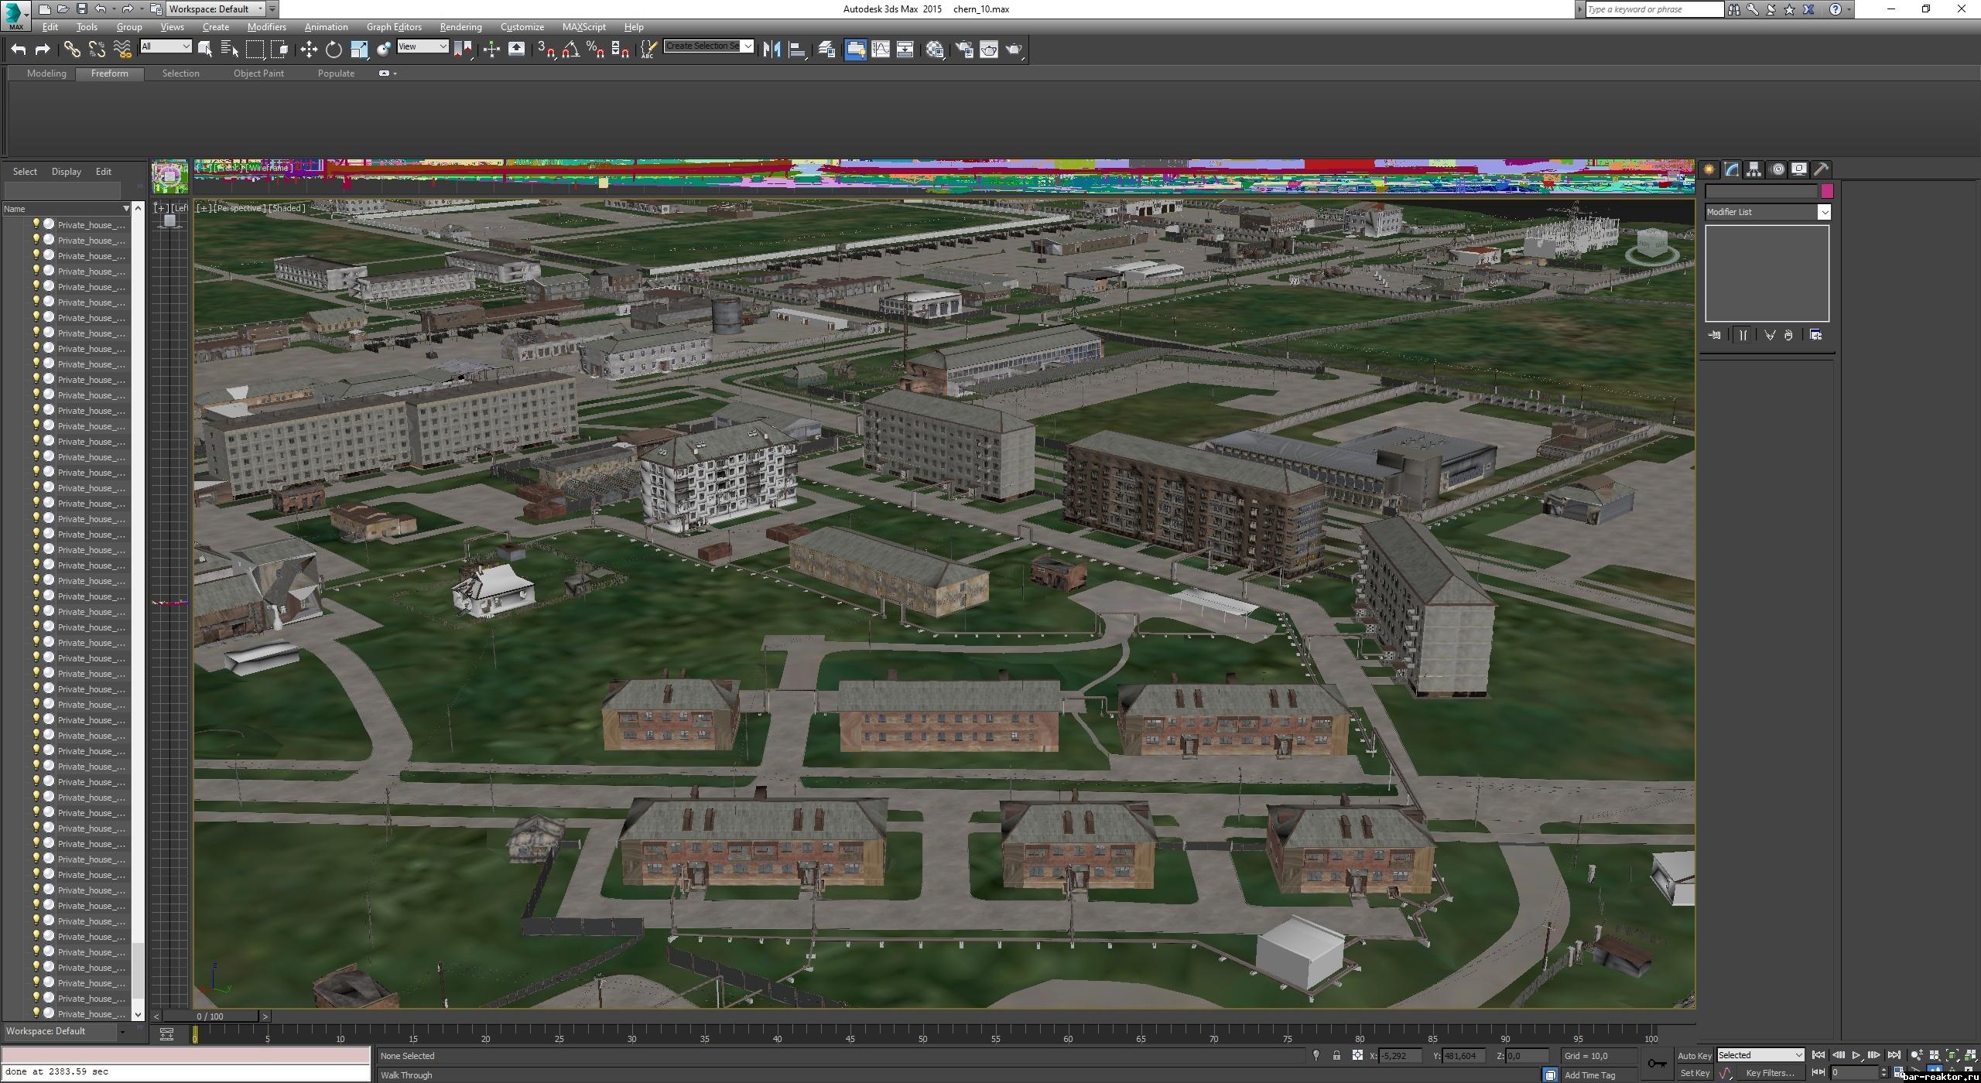1981x1083 pixels.
Task: Open the Rendering menu
Action: coord(460,27)
